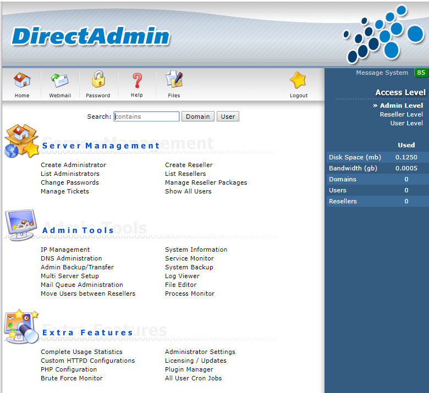The width and height of the screenshot is (429, 393).
Task: Open File Editor
Action: (x=181, y=285)
